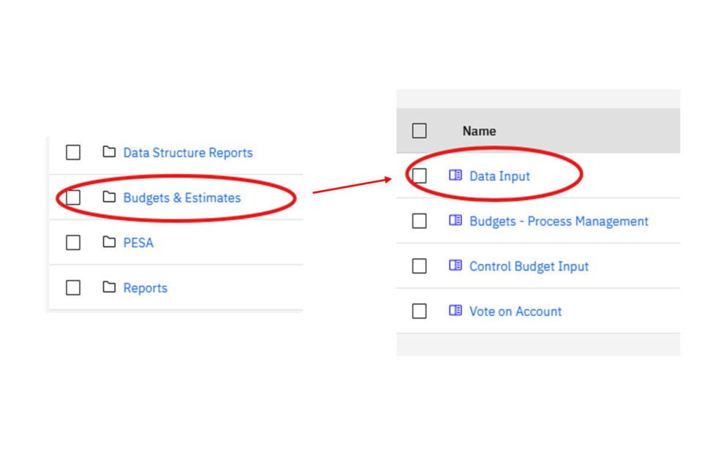This screenshot has width=702, height=468.
Task: Click the Budgets - Process Management report icon
Action: (x=456, y=221)
